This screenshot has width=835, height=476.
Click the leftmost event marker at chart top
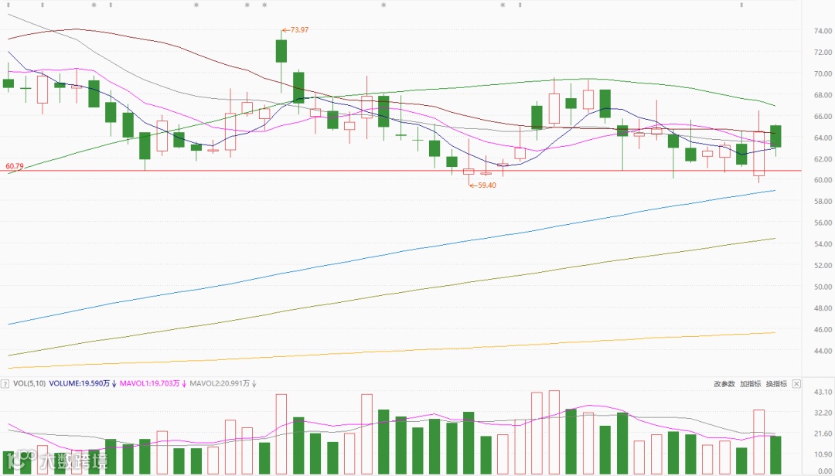coord(8,5)
